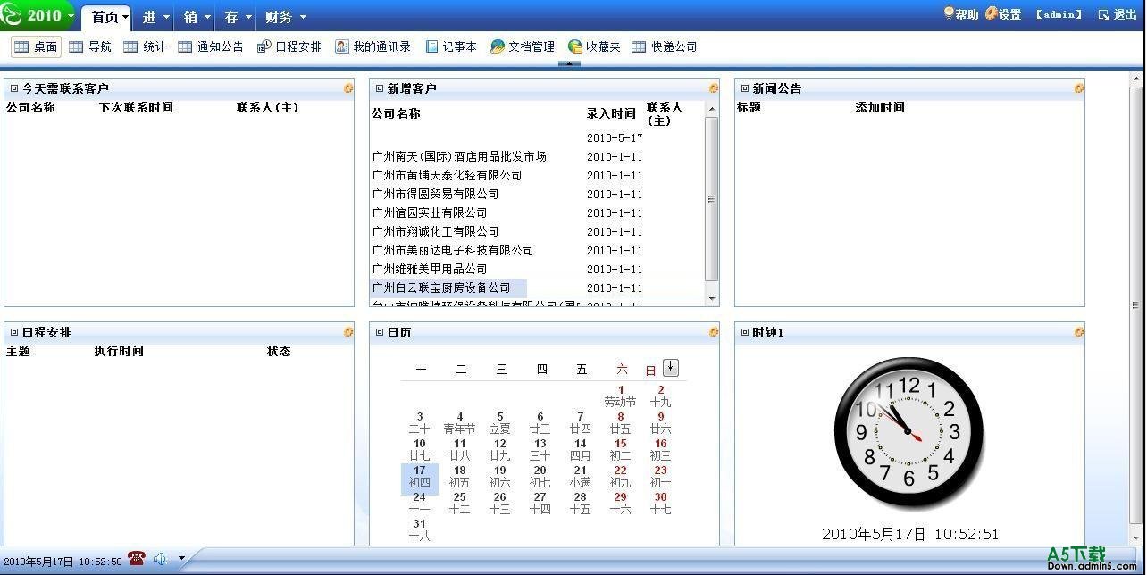Open 帮助 help

[961, 14]
